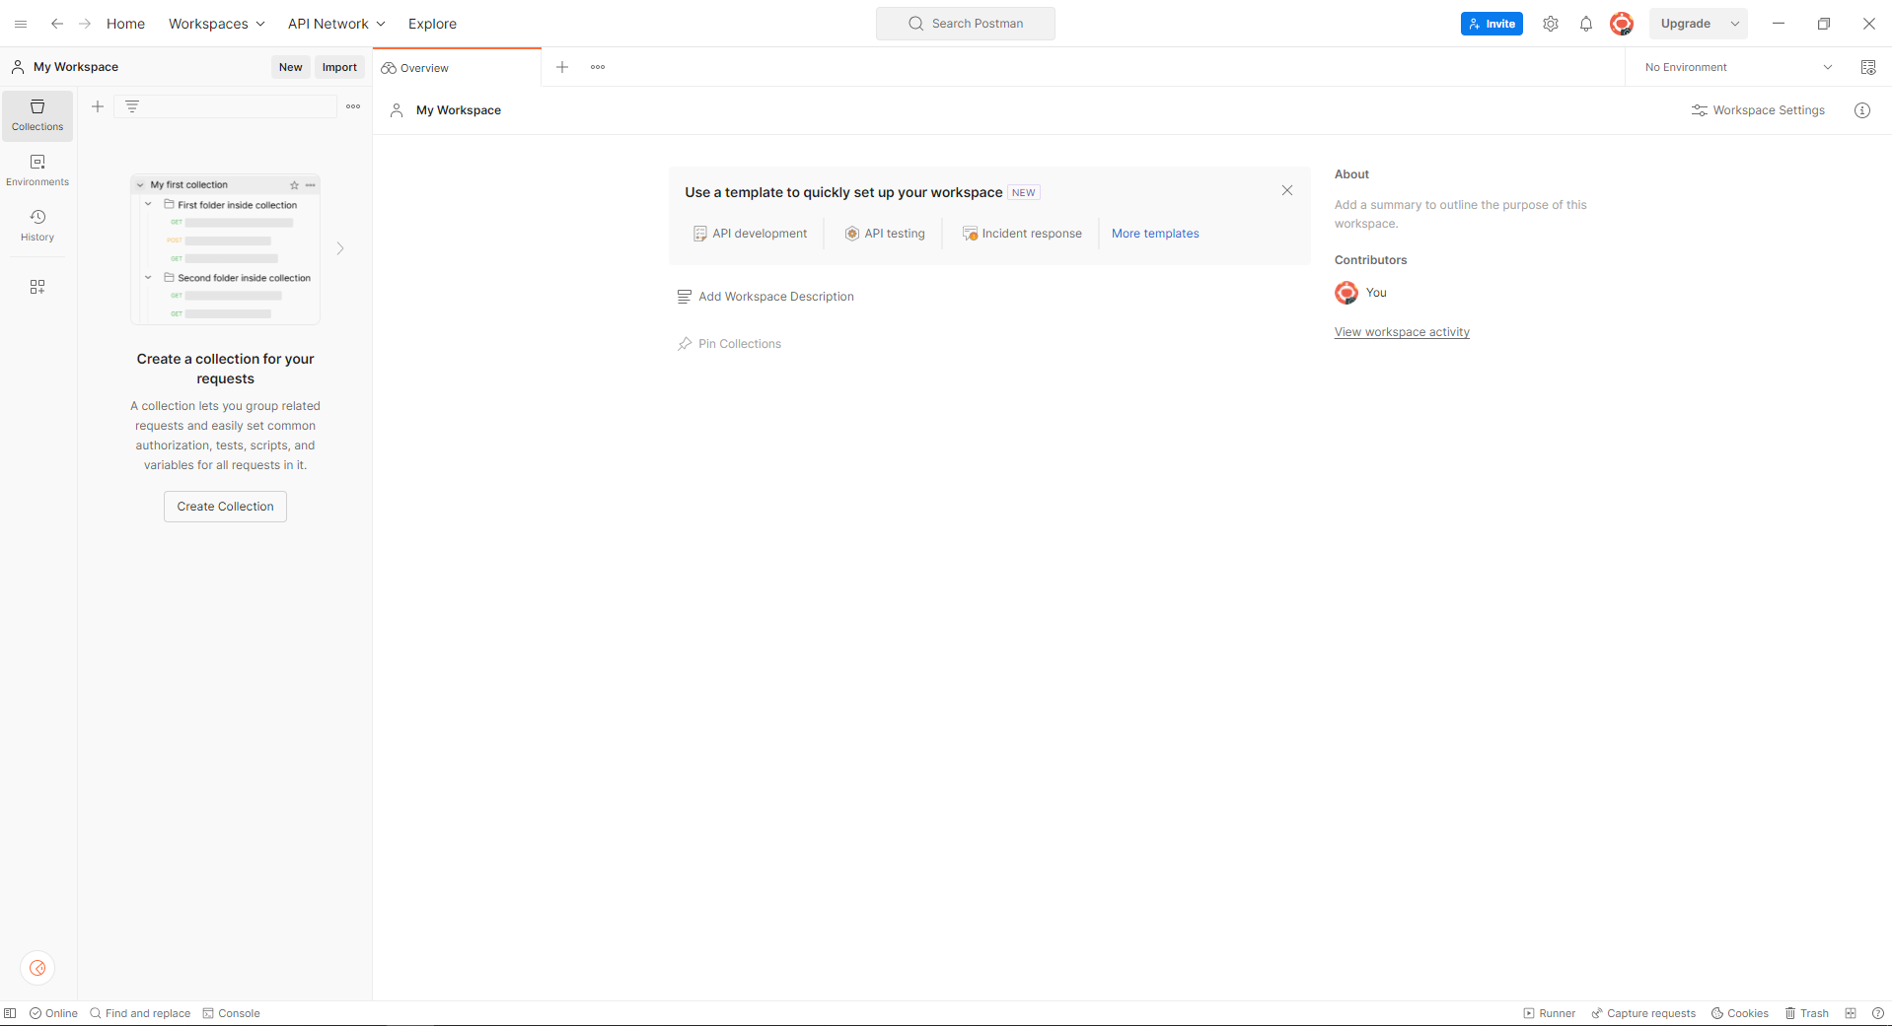Click the configure workspace sidebar grid icon
This screenshot has width=1892, height=1026.
point(37,287)
